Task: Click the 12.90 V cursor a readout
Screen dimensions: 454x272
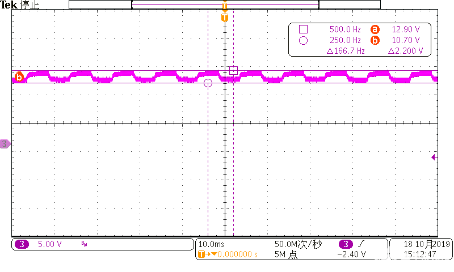Action: 406,29
